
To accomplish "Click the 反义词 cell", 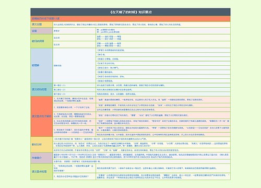I will 74,44.
